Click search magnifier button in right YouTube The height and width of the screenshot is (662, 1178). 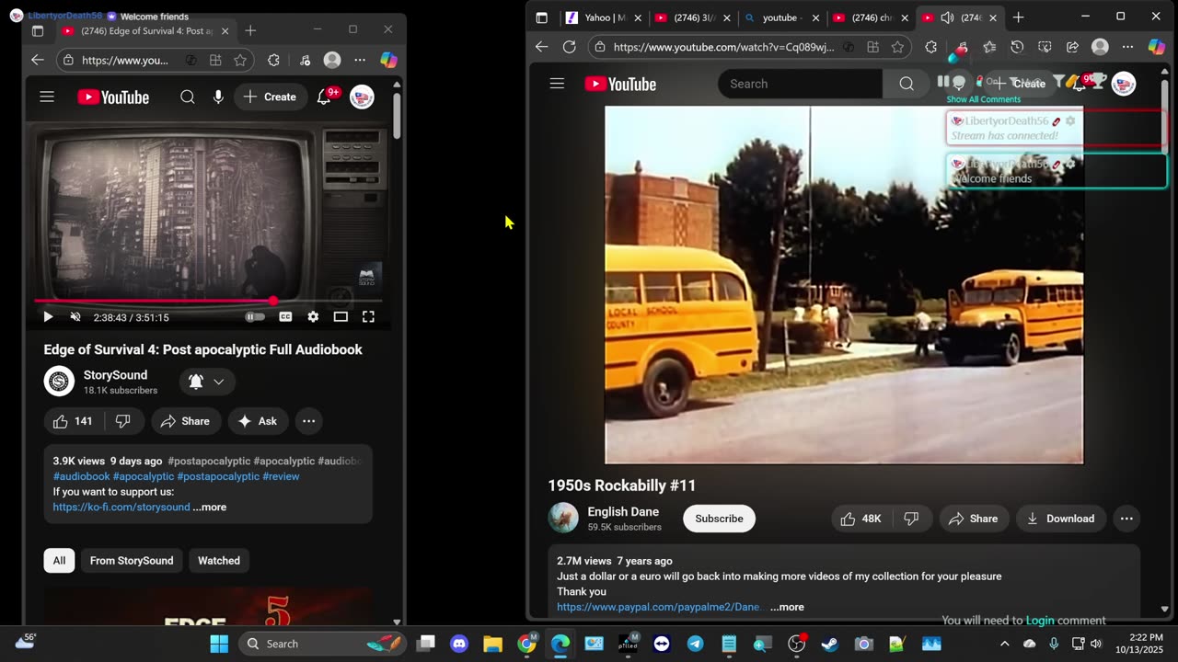pos(907,84)
